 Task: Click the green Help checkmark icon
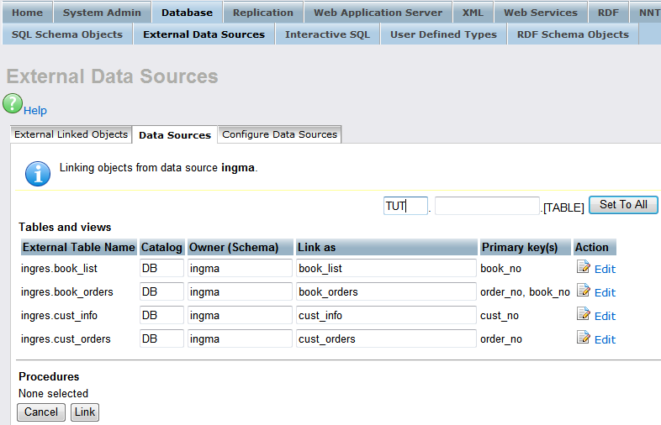coord(13,104)
